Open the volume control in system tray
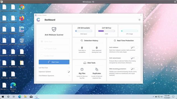Viewport: 177px width, 99px height. [162, 97]
